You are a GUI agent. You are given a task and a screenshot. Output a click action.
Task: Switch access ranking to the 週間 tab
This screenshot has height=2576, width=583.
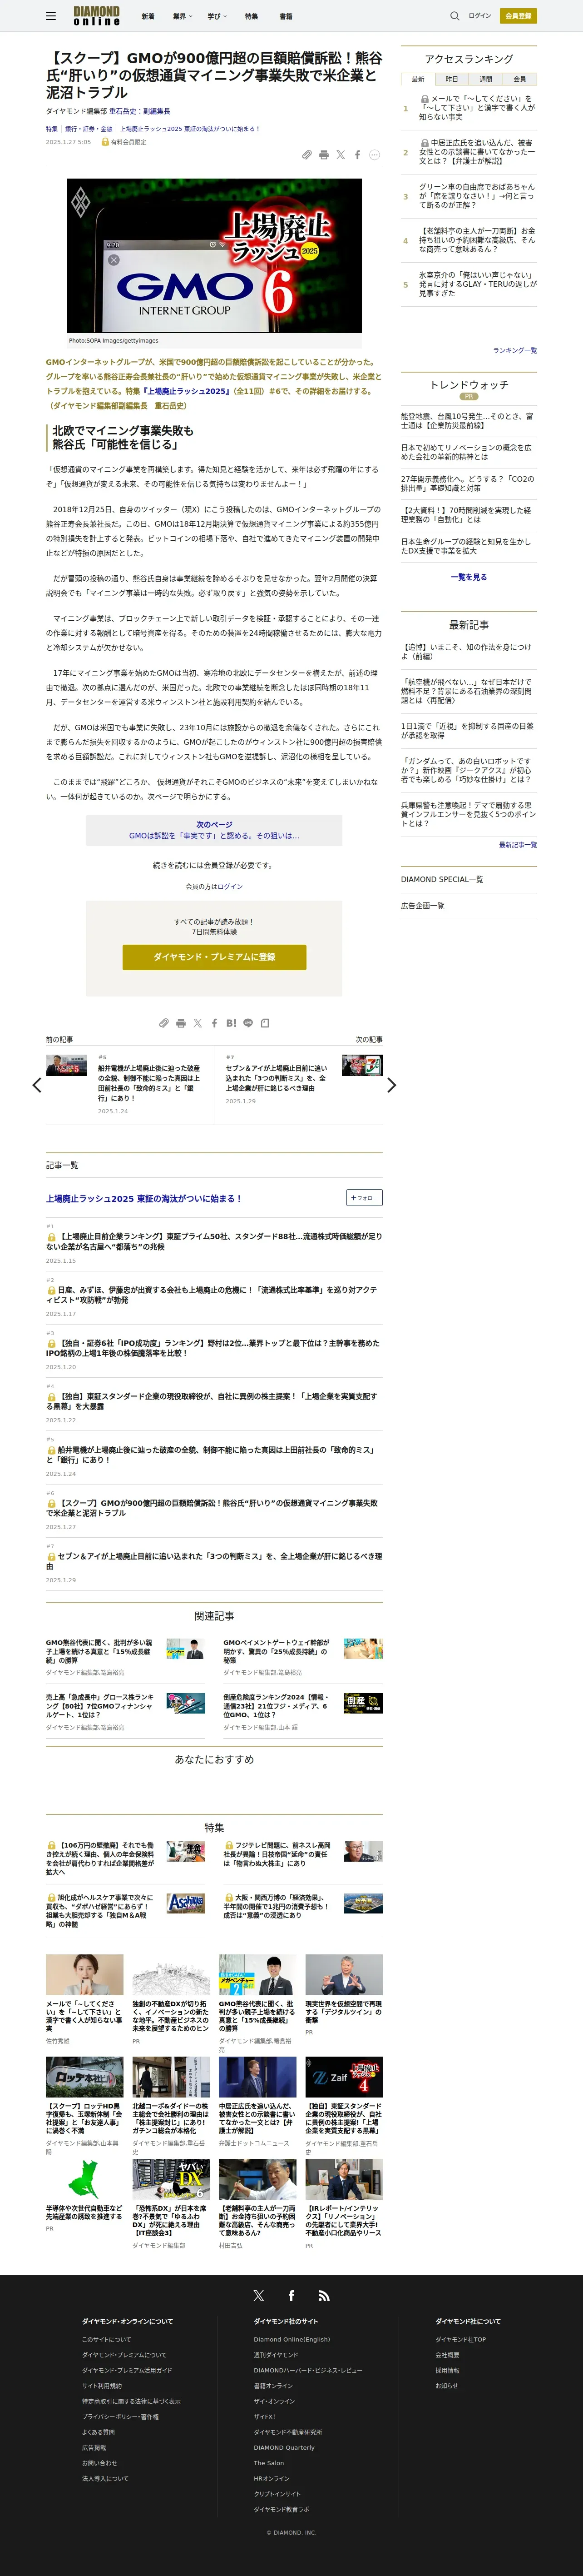(486, 79)
